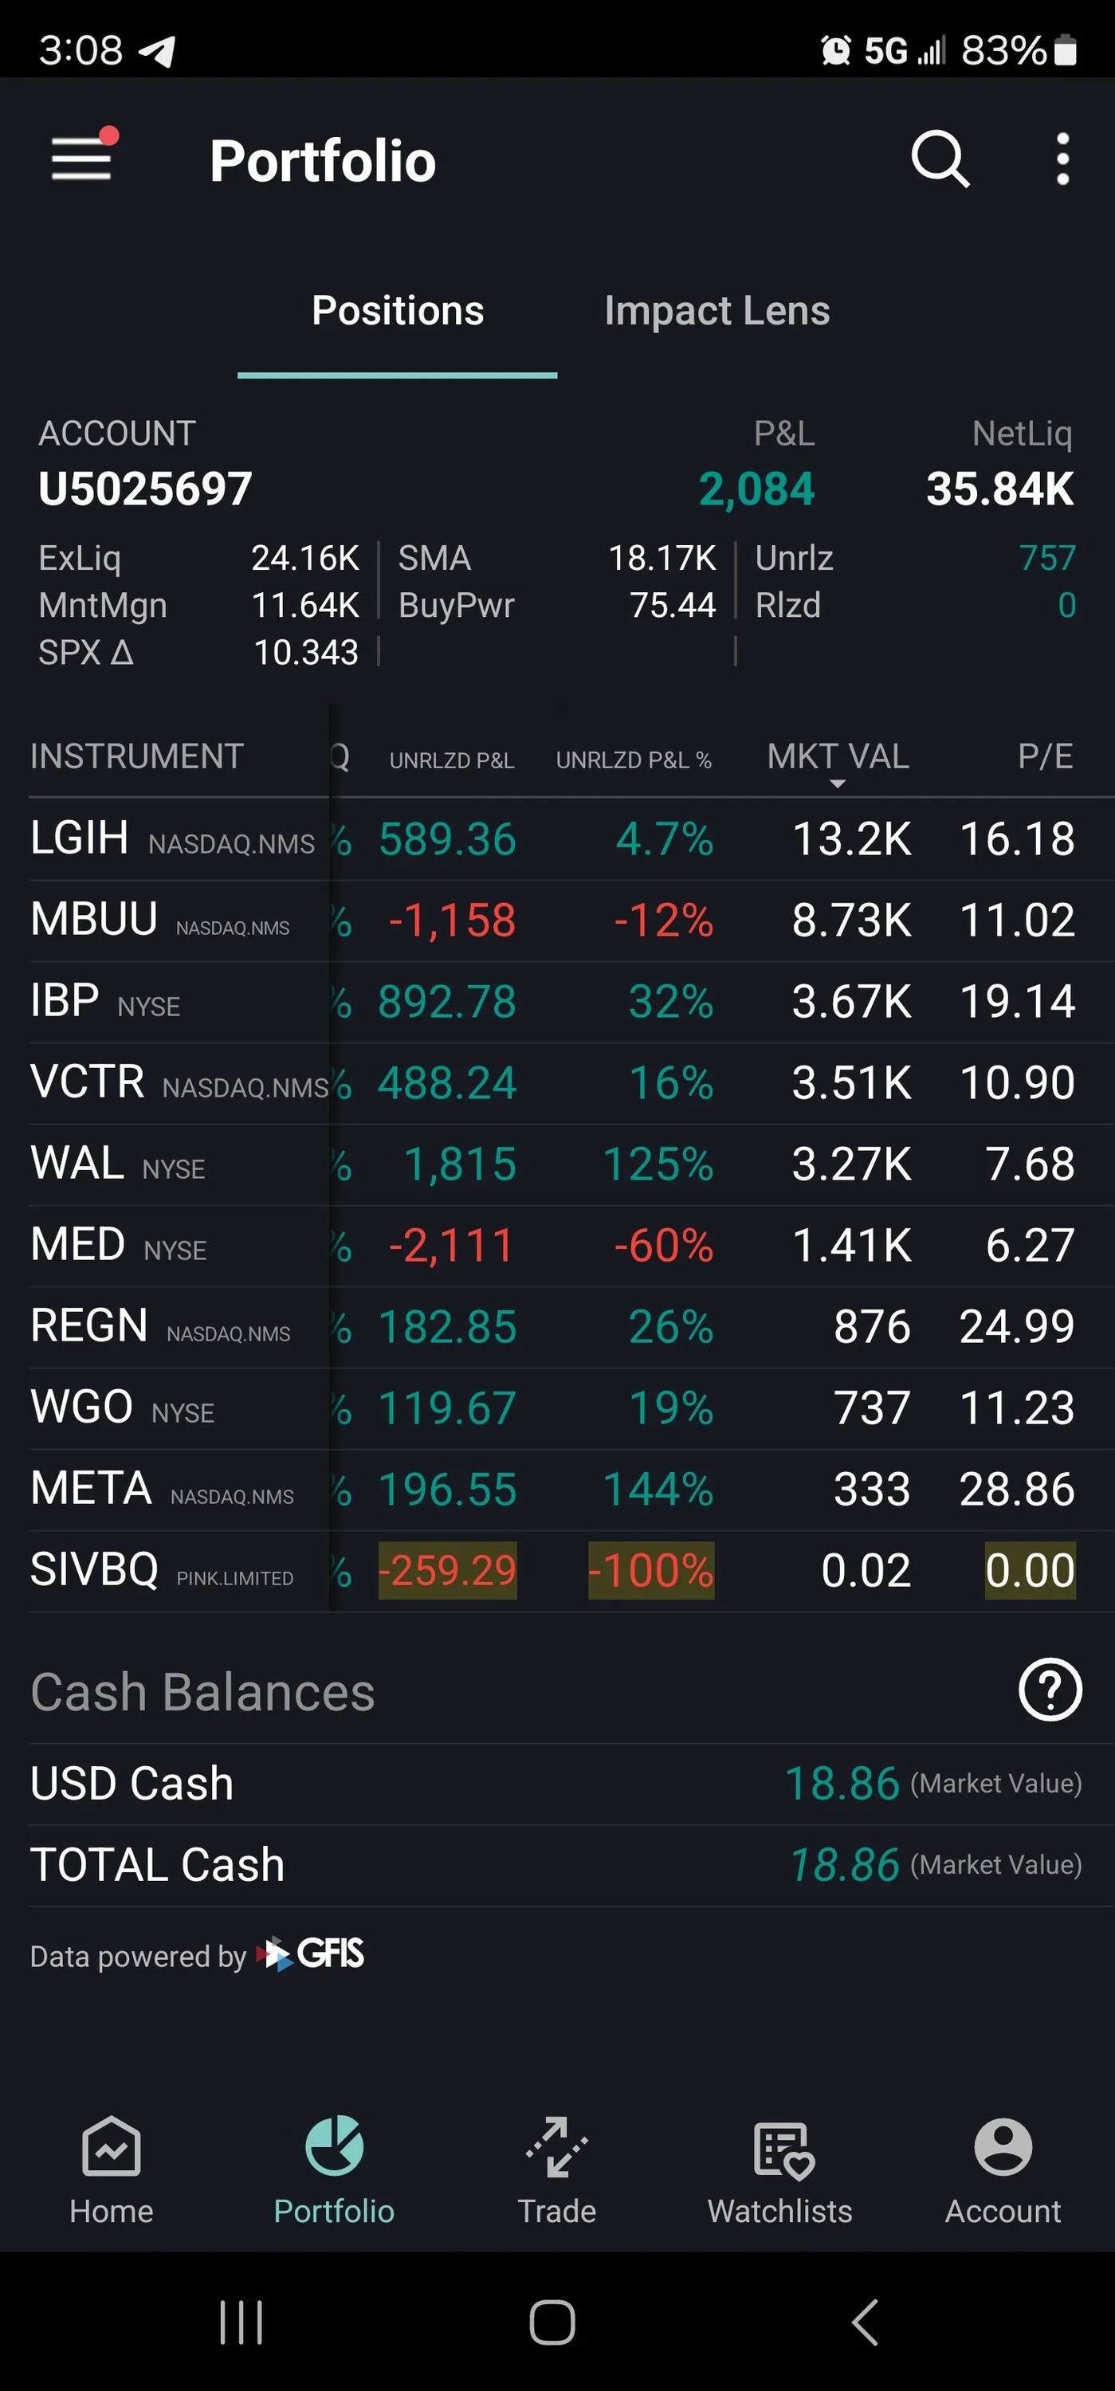Open Watchlists from bottom navigation
1115x2391 pixels.
[779, 2170]
